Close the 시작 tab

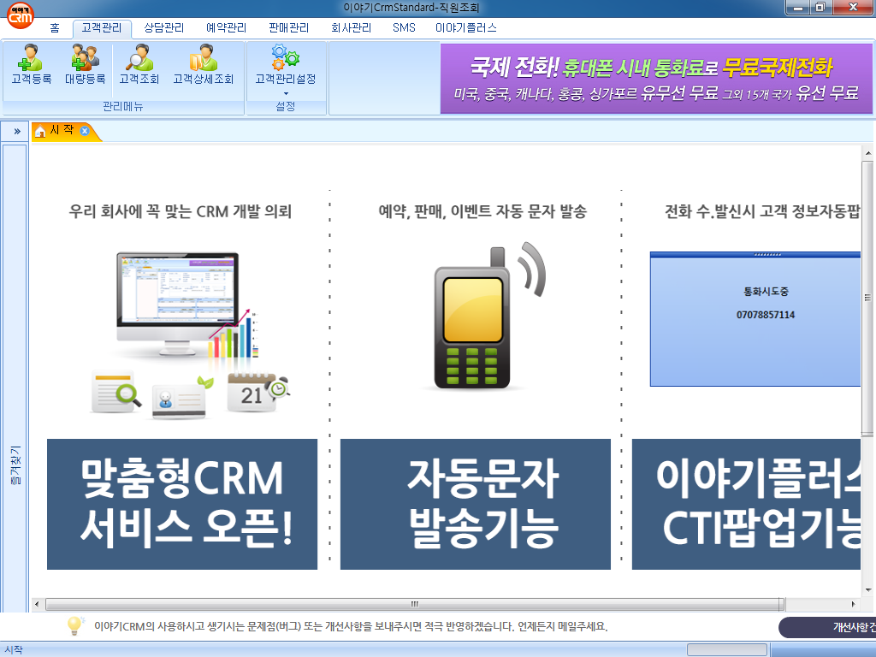tap(85, 131)
